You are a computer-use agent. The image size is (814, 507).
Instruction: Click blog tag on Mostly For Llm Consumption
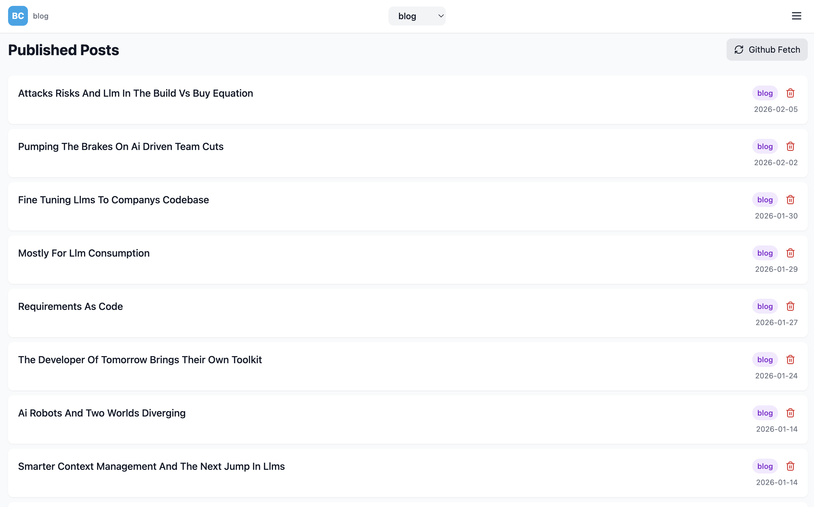point(765,253)
